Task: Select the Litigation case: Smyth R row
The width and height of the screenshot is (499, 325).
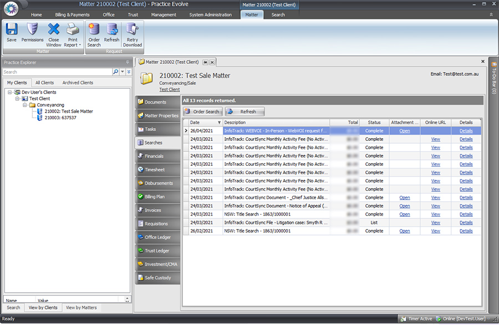Action: pos(332,223)
